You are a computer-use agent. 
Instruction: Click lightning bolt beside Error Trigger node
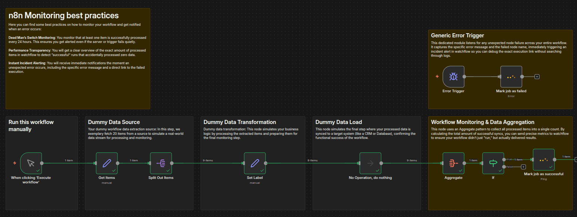click(x=437, y=77)
